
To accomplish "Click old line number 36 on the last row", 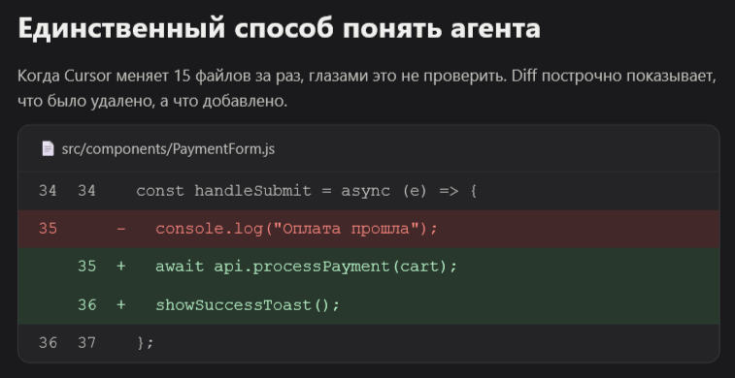I will (48, 343).
